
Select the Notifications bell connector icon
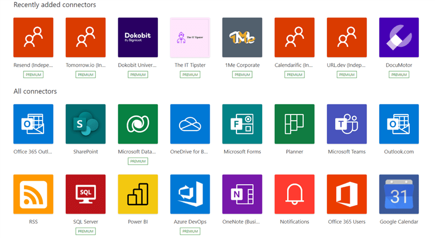click(x=294, y=194)
